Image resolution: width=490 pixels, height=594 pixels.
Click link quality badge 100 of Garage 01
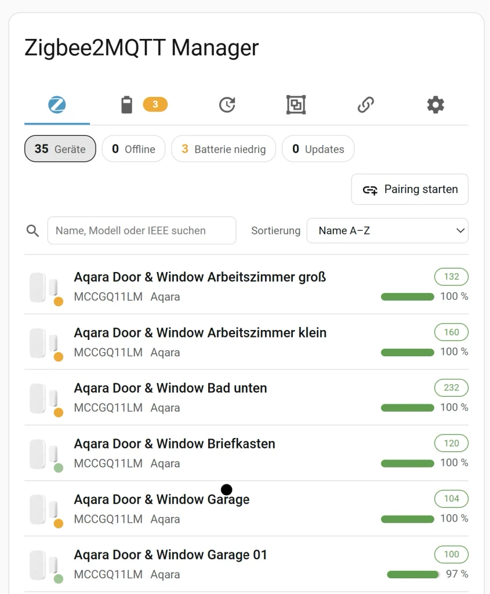point(451,554)
